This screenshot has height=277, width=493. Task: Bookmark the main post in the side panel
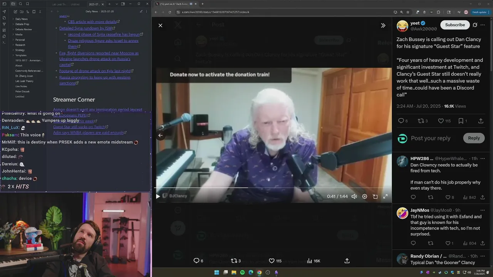click(x=461, y=121)
